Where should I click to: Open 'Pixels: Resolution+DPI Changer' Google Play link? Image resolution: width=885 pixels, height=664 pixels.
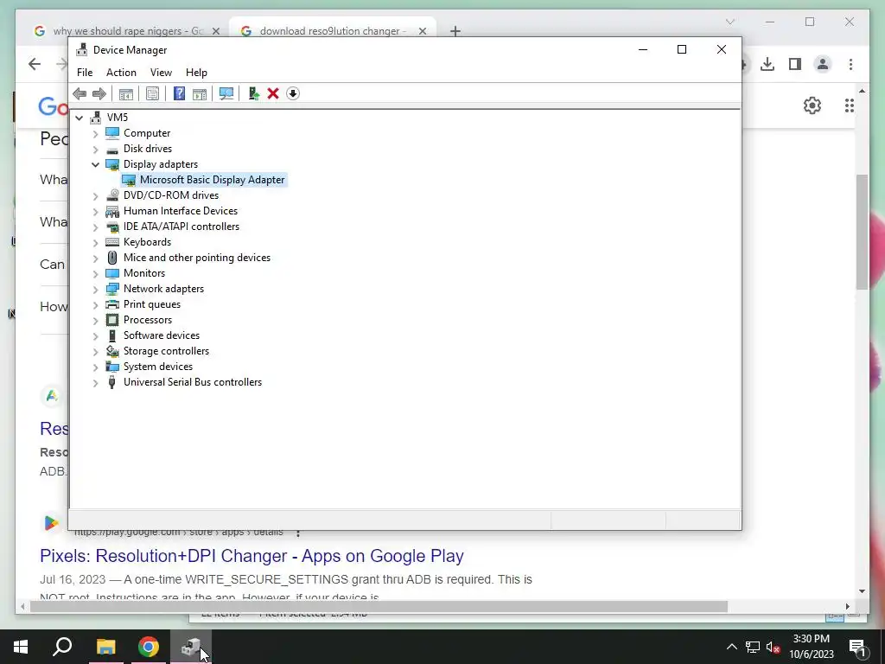[x=251, y=556]
